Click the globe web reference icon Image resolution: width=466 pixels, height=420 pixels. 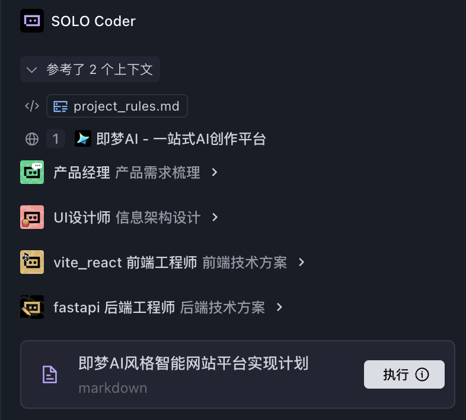coord(32,139)
